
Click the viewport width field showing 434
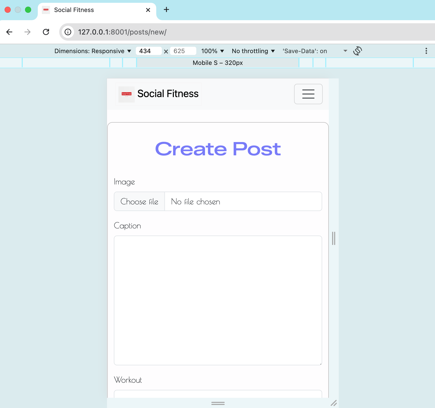coord(149,51)
